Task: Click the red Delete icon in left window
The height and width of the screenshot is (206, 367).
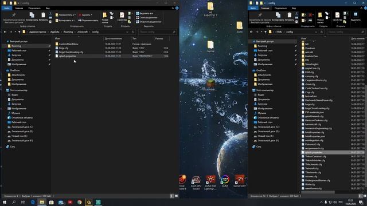Action: [80, 15]
